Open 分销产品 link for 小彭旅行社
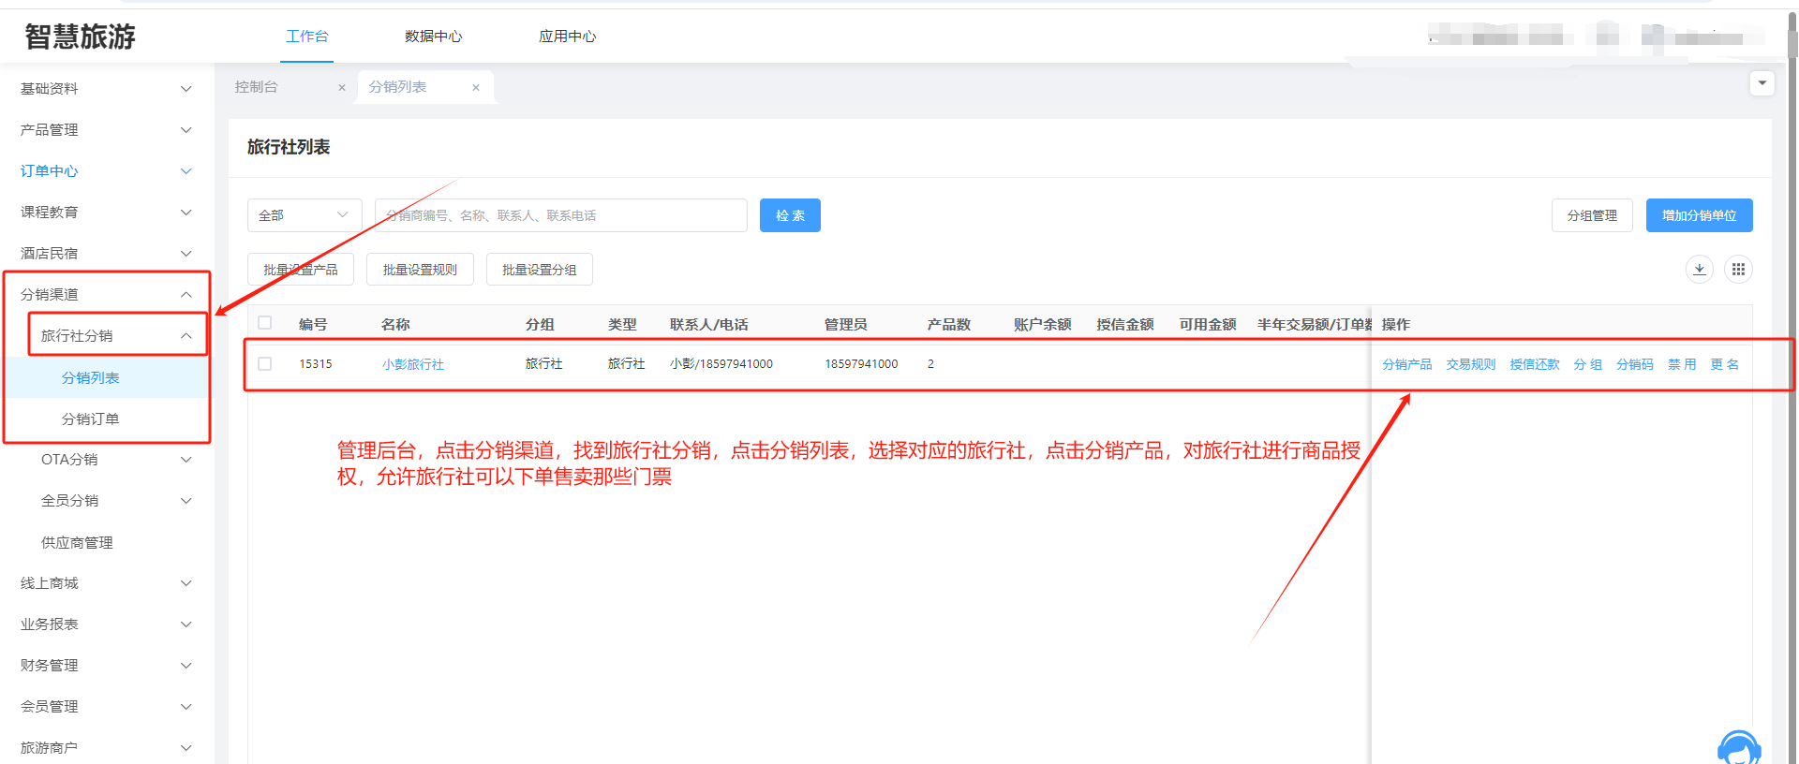The width and height of the screenshot is (1799, 764). [x=1406, y=364]
